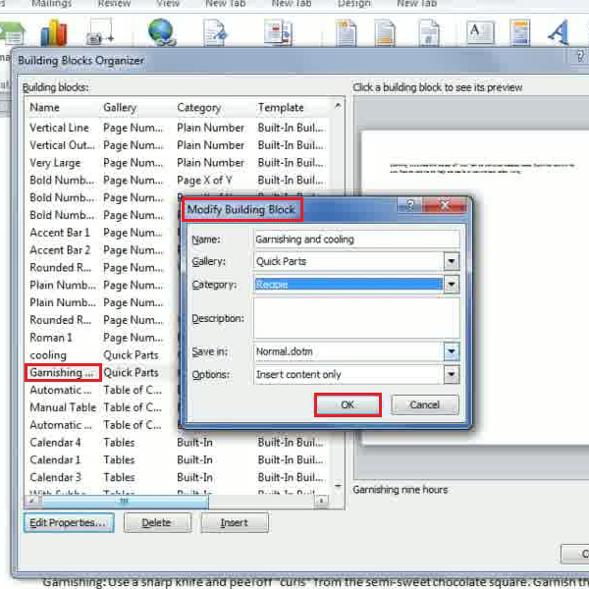Viewport: 589px width, 589px height.
Task: Click the SmartArt icon in the ribbon
Action: (13, 33)
